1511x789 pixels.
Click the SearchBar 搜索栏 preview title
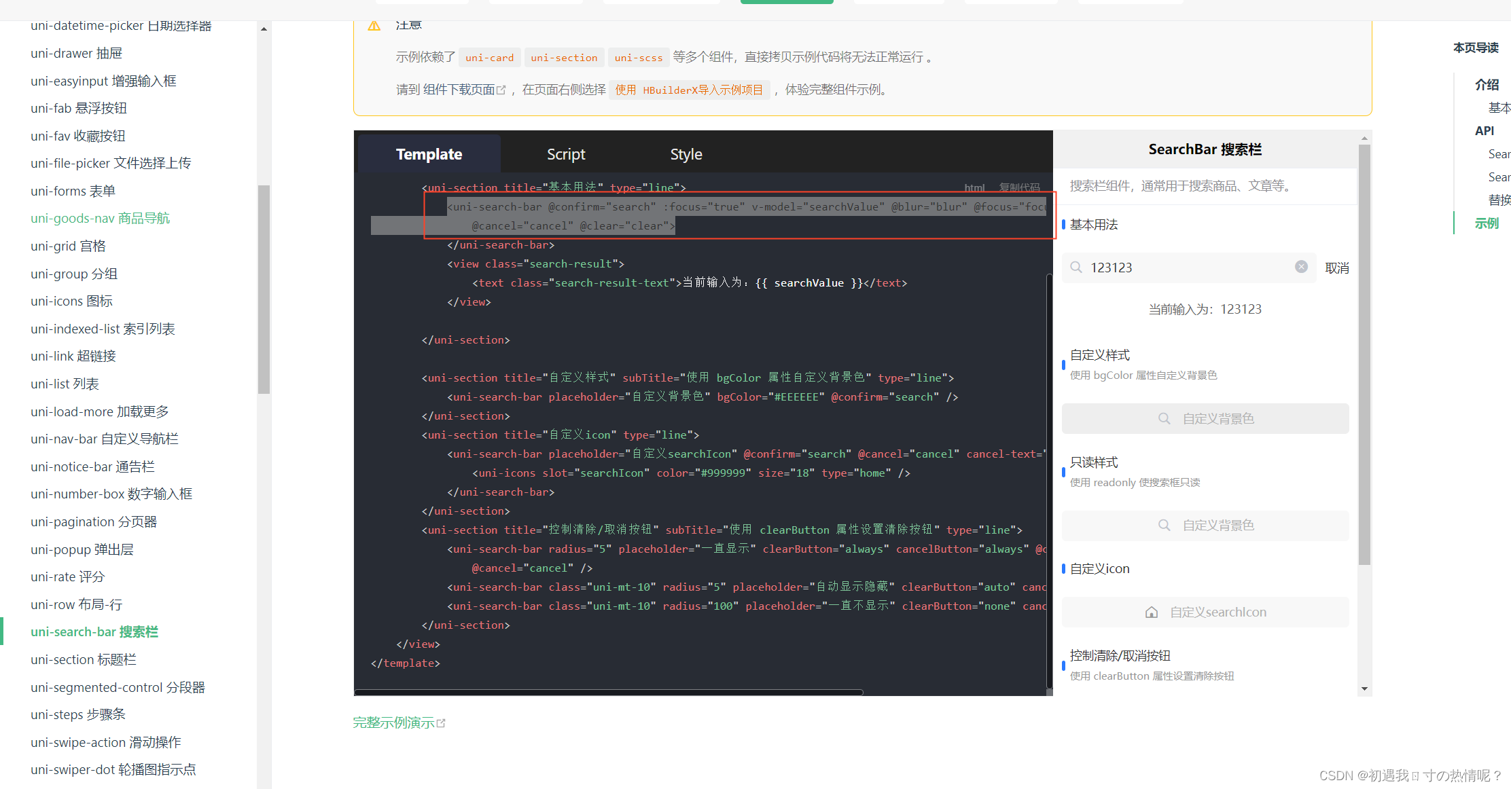point(1205,149)
